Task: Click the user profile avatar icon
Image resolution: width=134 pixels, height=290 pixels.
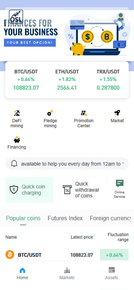Action: (121, 17)
